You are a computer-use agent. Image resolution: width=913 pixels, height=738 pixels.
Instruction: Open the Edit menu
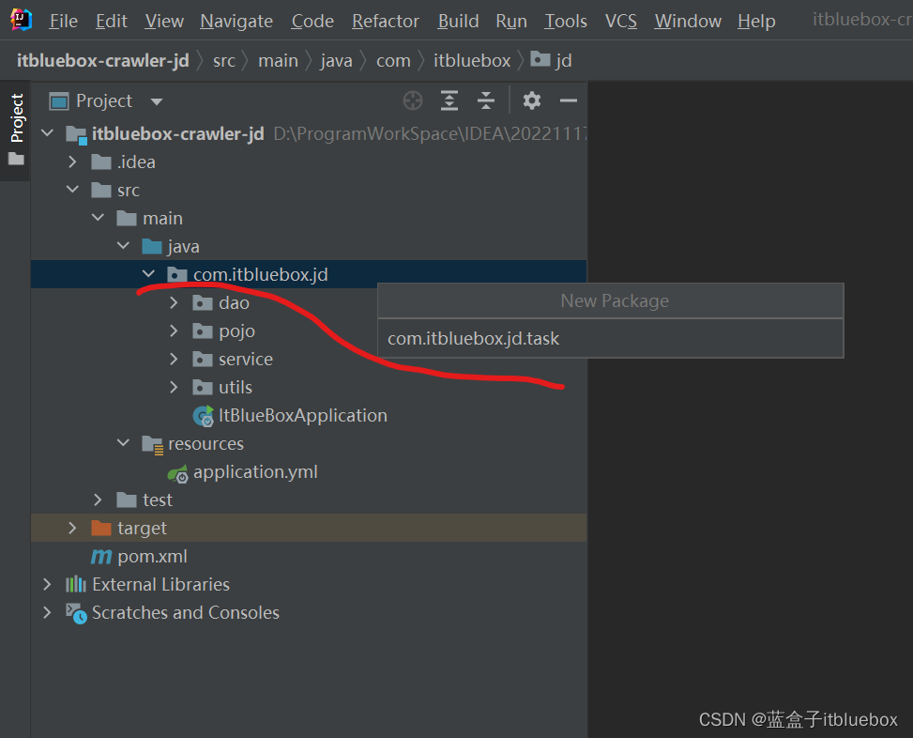click(x=112, y=21)
